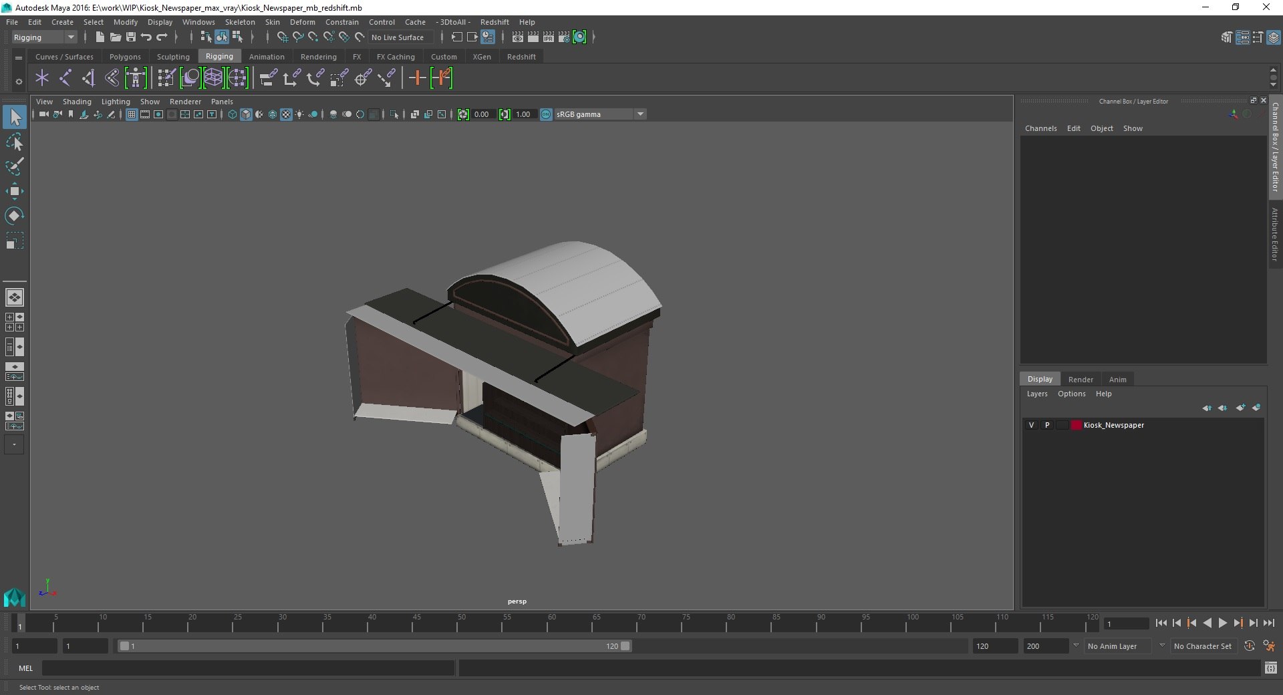Open the layer editor Options menu
The height and width of the screenshot is (695, 1283).
1071,394
